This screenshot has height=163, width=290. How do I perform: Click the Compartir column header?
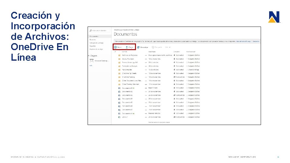pos(176,52)
